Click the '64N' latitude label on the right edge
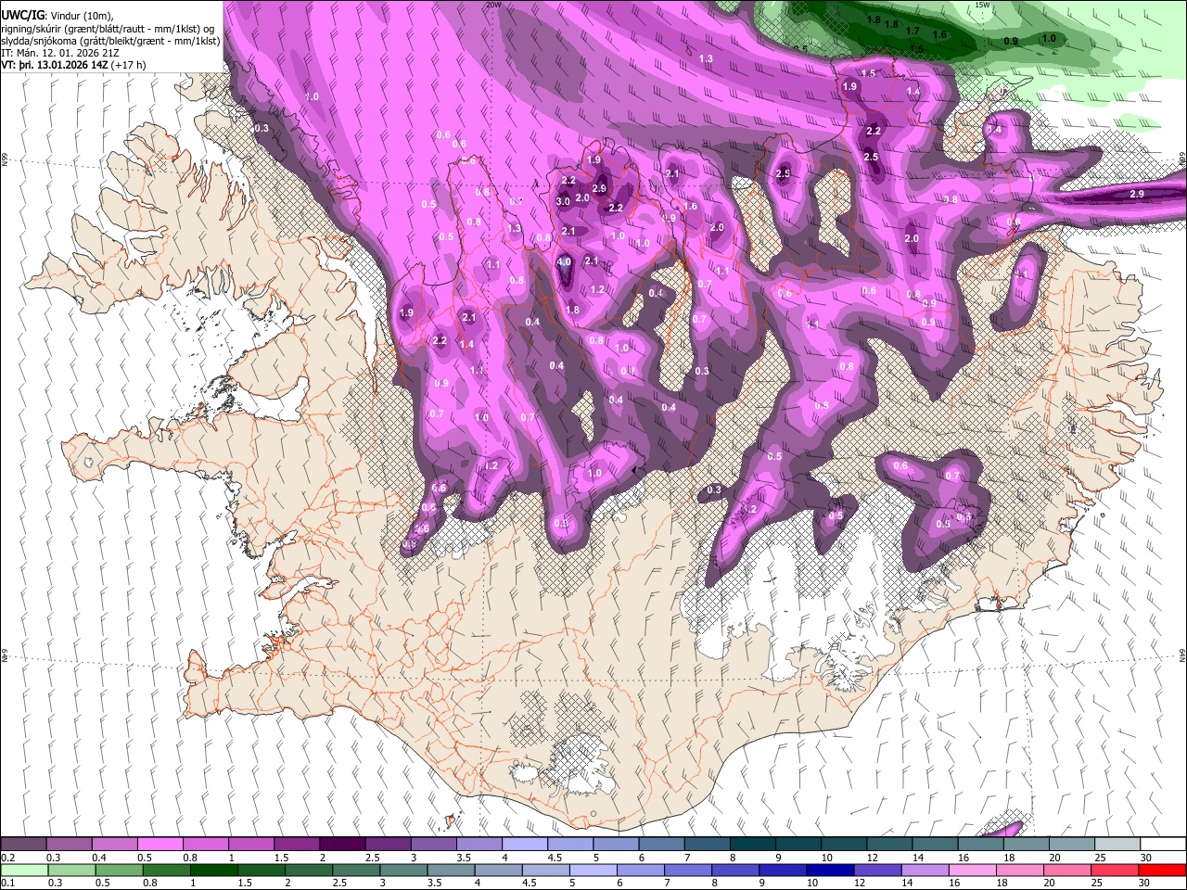 pos(1182,655)
